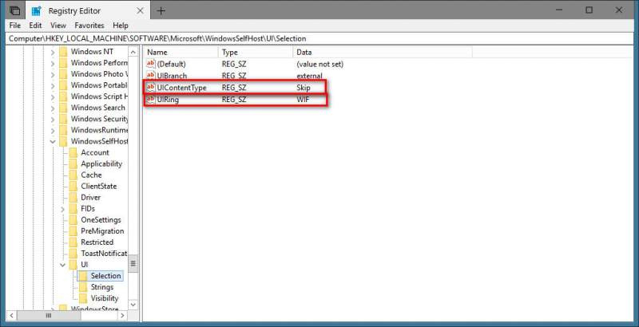Select the Windows Search folder icon
The height and width of the screenshot is (327, 639).
click(x=63, y=108)
